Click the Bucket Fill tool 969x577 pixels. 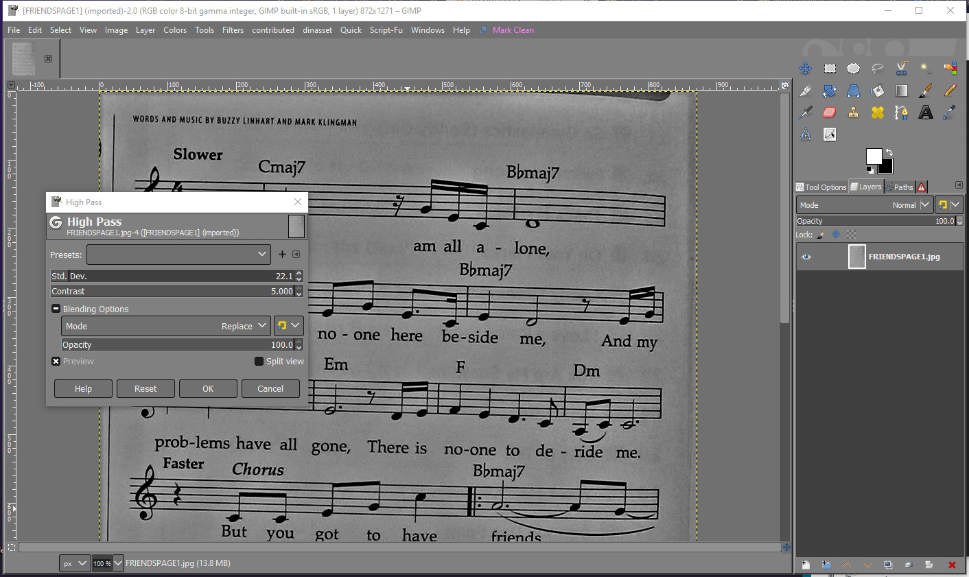(878, 91)
